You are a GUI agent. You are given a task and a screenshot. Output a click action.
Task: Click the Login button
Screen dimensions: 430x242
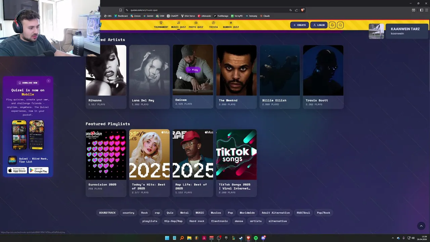pyautogui.click(x=319, y=25)
